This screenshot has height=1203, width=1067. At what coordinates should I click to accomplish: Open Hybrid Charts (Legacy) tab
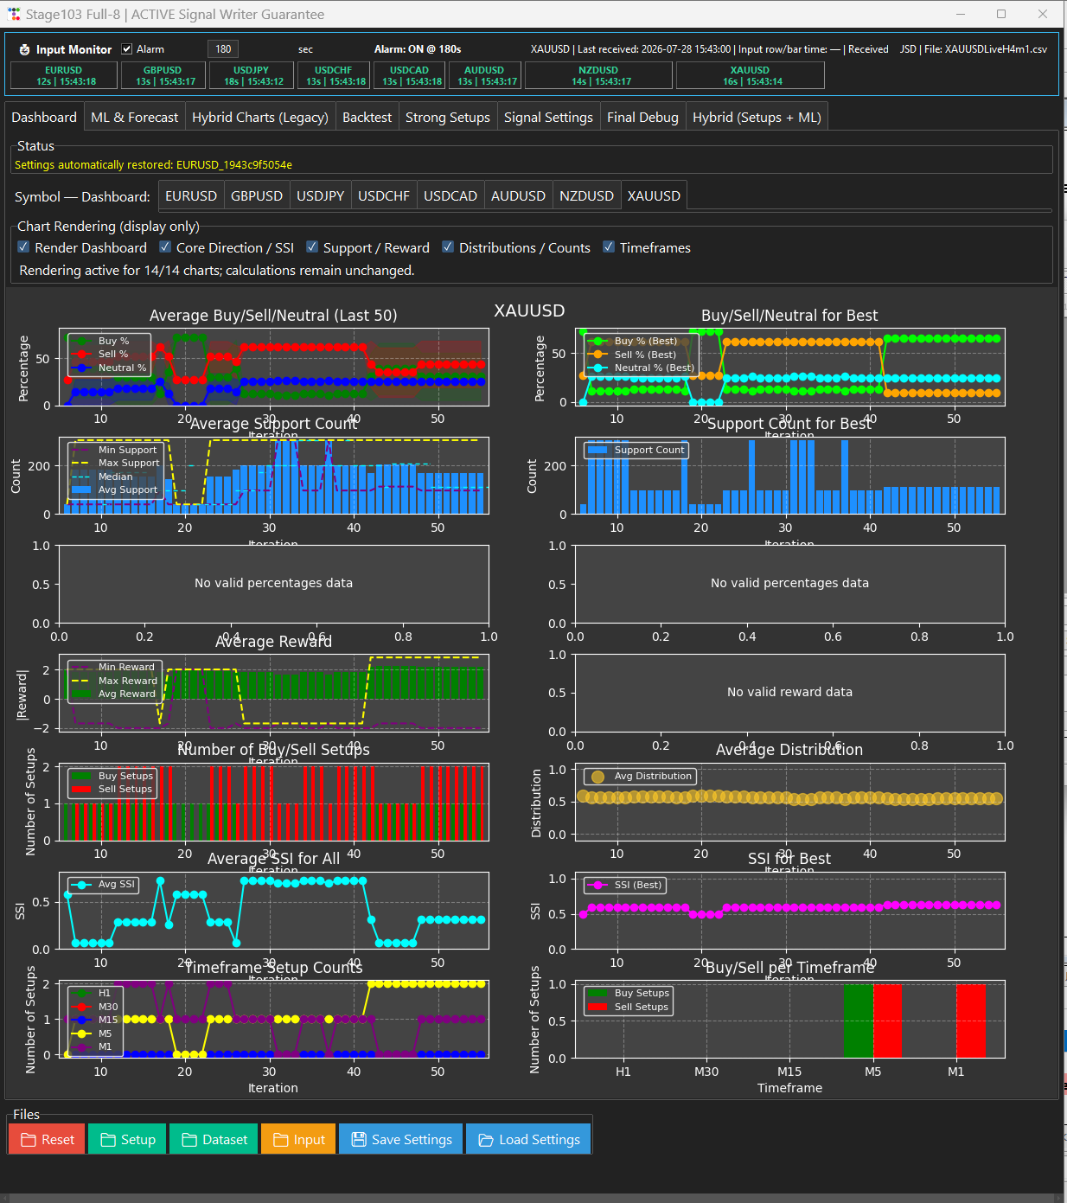(260, 118)
